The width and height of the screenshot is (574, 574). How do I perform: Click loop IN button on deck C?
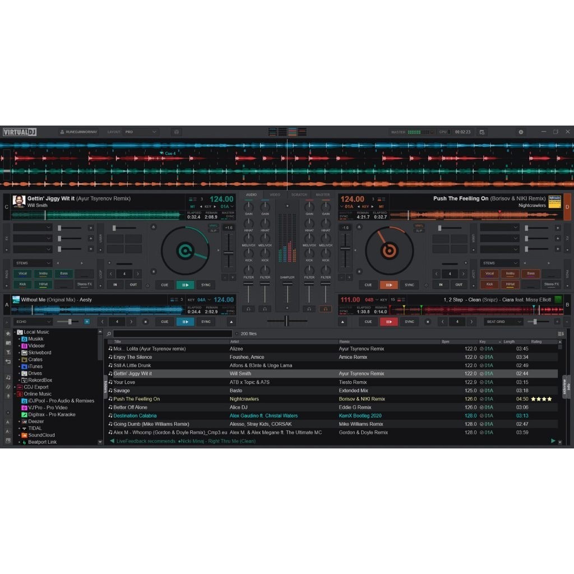pyautogui.click(x=115, y=284)
